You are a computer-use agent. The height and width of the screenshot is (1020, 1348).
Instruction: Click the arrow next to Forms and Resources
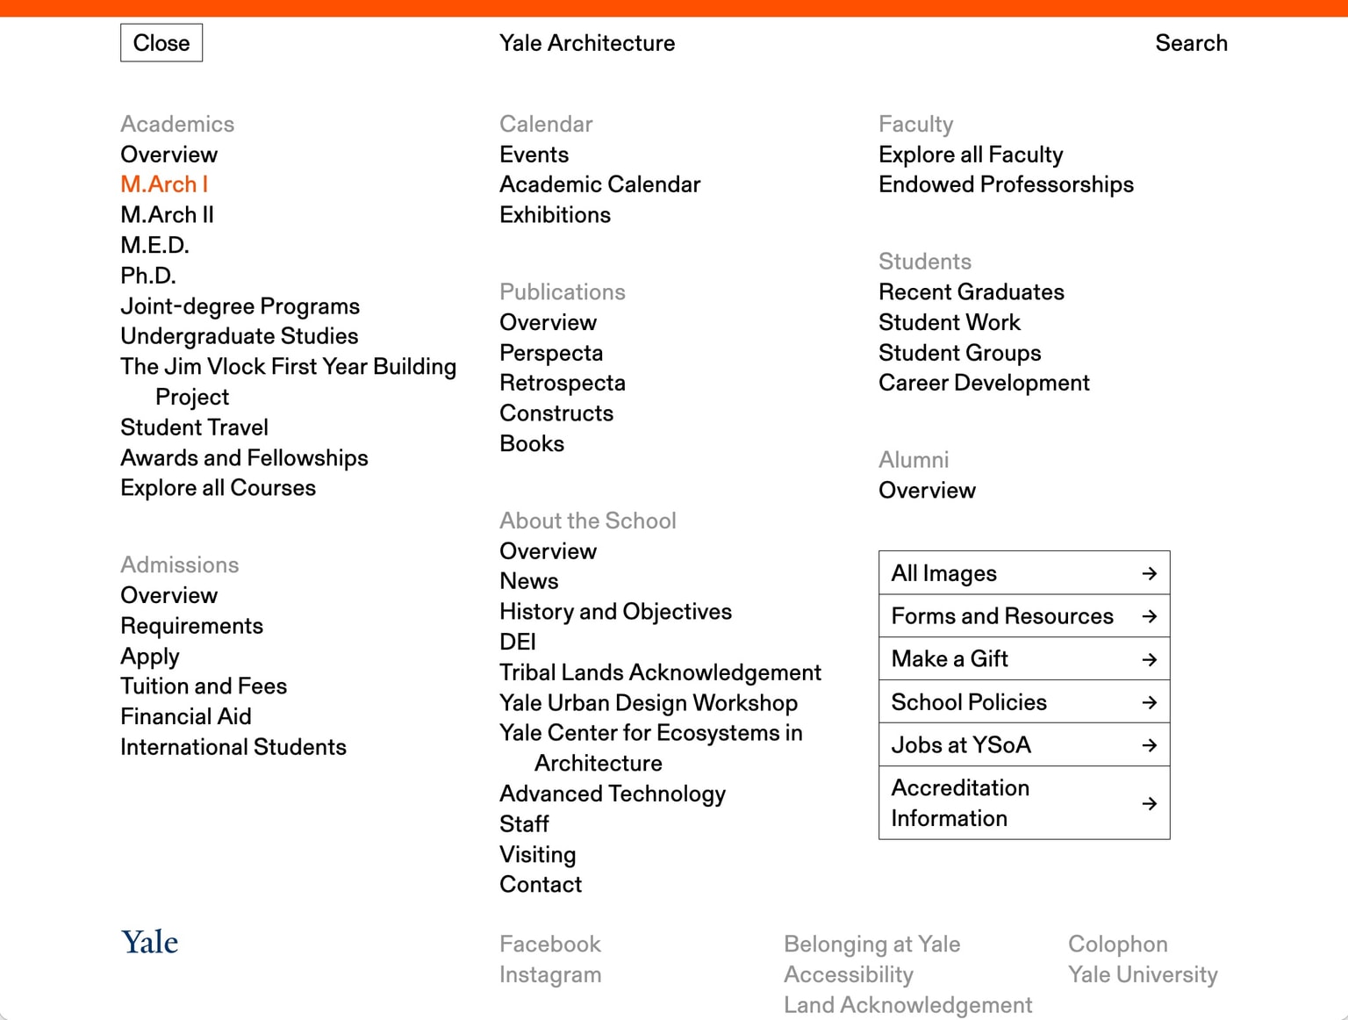coord(1149,616)
